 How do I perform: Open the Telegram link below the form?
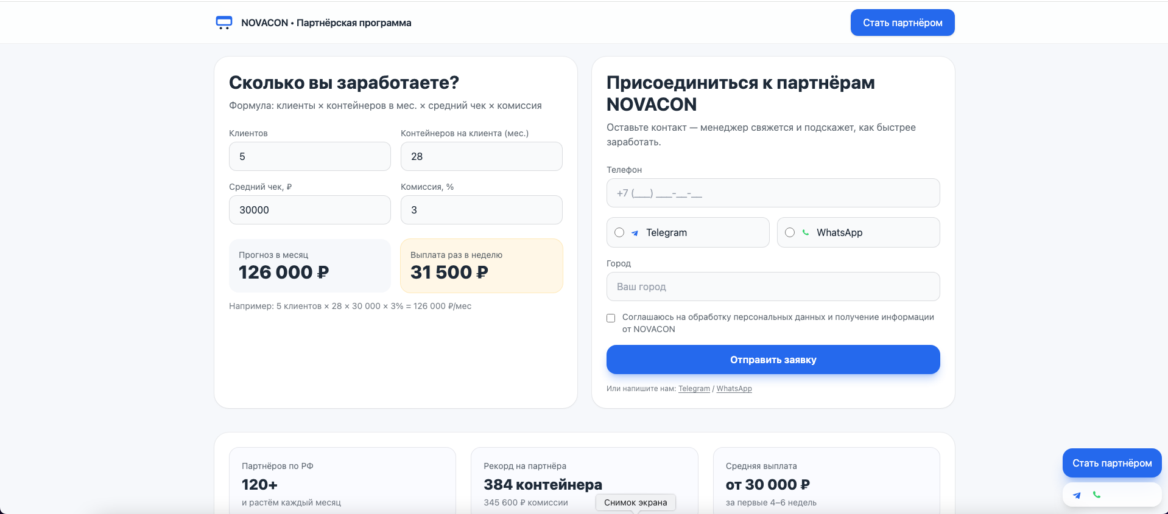pos(694,389)
